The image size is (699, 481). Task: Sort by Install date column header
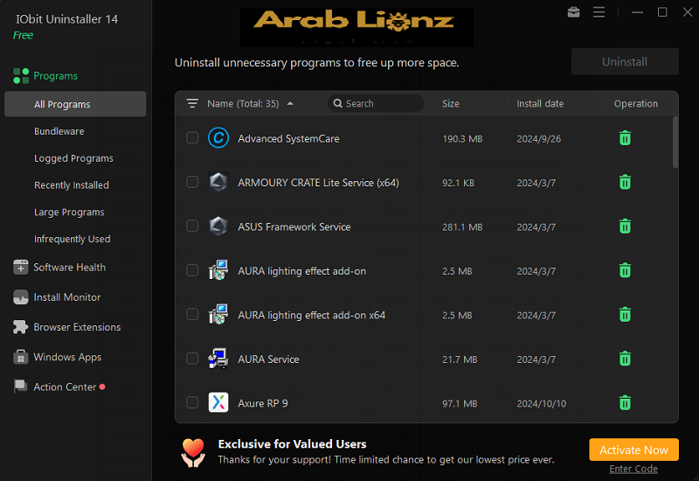[540, 103]
